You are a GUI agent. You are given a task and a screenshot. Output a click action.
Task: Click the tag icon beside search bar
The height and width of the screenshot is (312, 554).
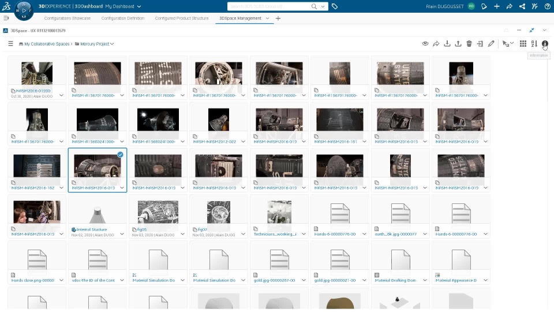[x=335, y=6]
